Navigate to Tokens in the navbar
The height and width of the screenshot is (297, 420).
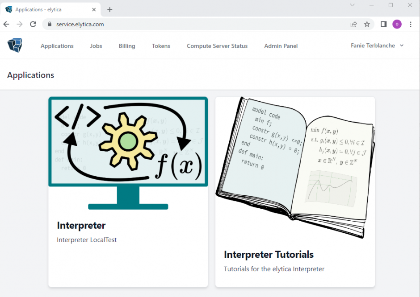click(161, 46)
